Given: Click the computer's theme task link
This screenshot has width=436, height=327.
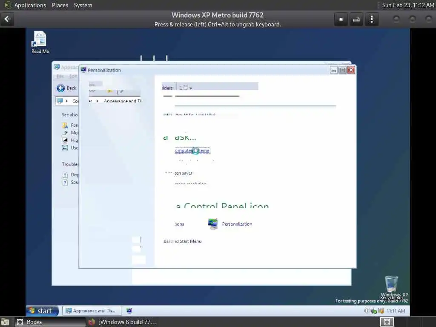Looking at the screenshot, I should tap(192, 150).
